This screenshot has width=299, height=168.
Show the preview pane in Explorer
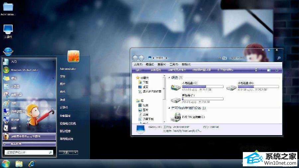coord(269,70)
